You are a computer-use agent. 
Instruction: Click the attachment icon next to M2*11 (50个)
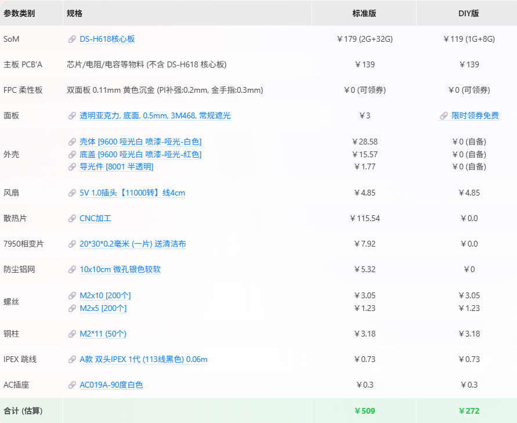point(71,334)
